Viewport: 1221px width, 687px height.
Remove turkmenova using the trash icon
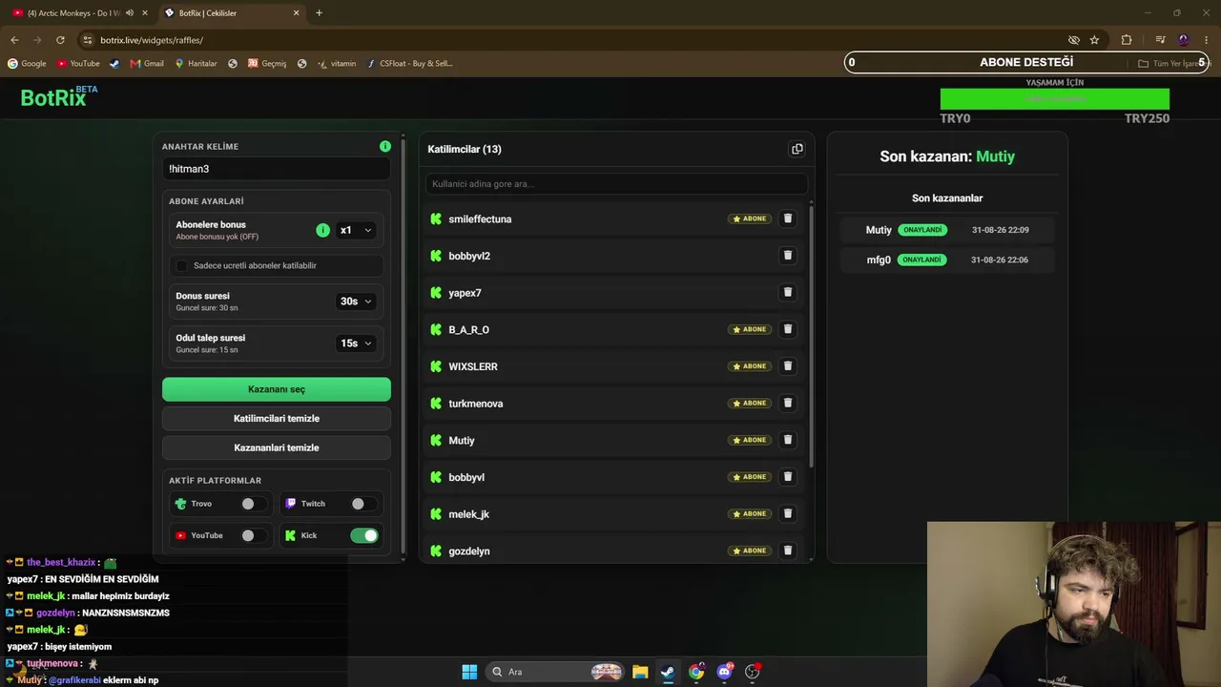pyautogui.click(x=788, y=403)
